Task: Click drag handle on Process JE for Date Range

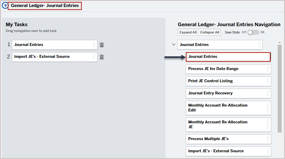Action: 268,69
